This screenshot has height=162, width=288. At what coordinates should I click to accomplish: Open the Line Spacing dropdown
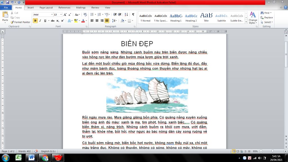click(114, 21)
